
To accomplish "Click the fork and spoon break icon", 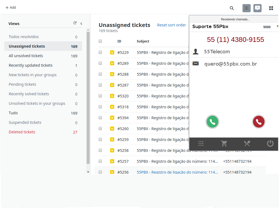I will [247, 143].
